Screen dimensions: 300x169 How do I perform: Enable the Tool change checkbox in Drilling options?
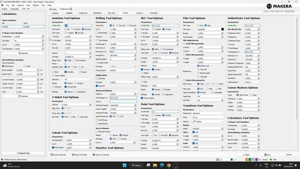(x=97, y=40)
